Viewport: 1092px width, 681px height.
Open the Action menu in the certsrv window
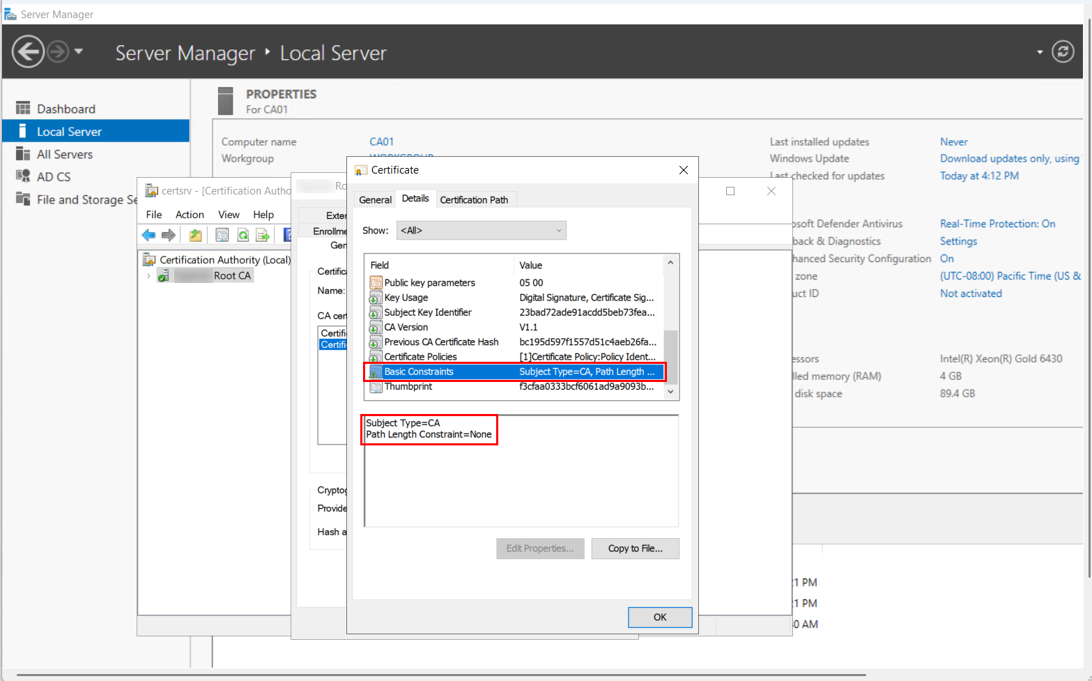click(190, 215)
